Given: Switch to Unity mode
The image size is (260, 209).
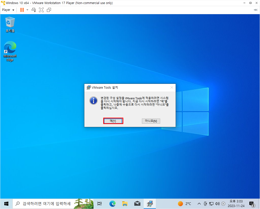Looking at the screenshot, I should pyautogui.click(x=49, y=10).
